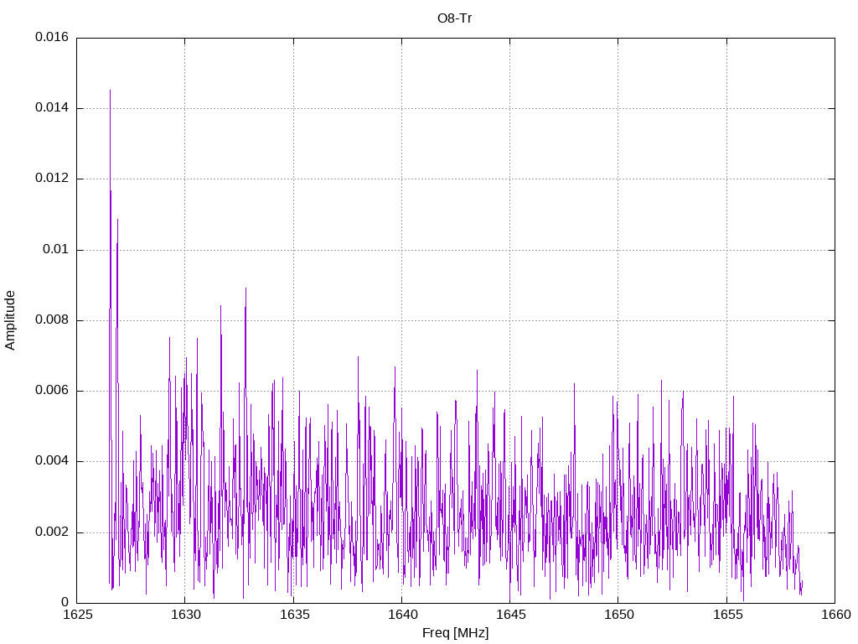The image size is (858, 644).
Task: Click the tip of the tallest spectrum peak
Action: [110, 91]
